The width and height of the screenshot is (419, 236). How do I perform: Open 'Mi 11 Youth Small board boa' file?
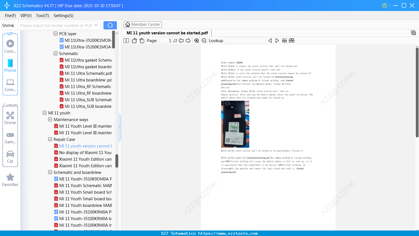pyautogui.click(x=83, y=199)
